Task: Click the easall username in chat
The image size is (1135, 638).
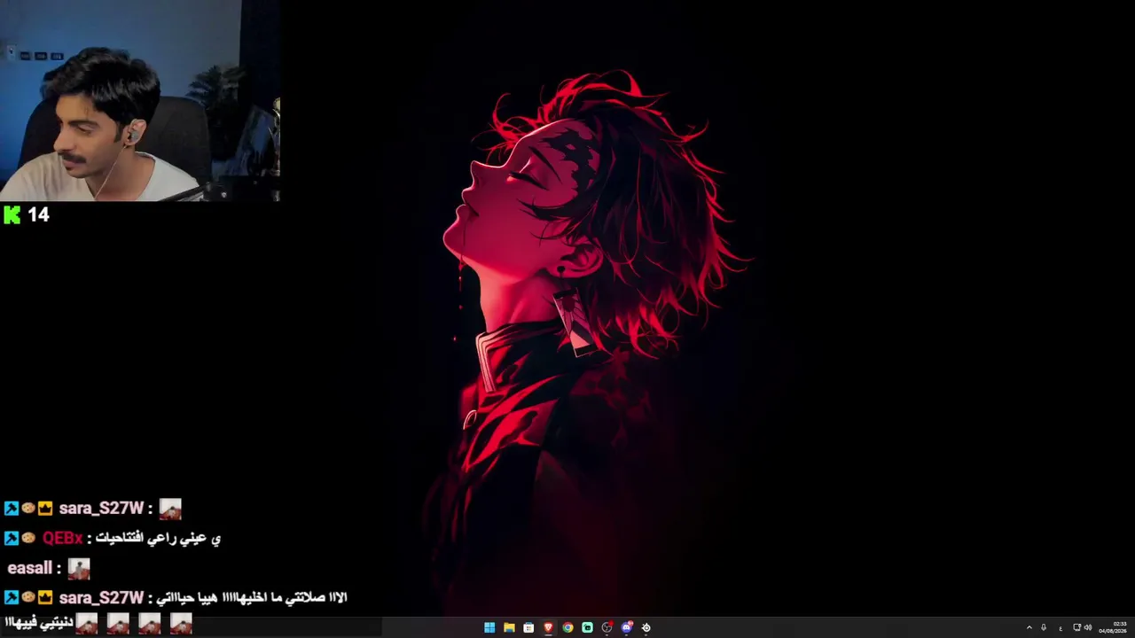Action: [29, 568]
